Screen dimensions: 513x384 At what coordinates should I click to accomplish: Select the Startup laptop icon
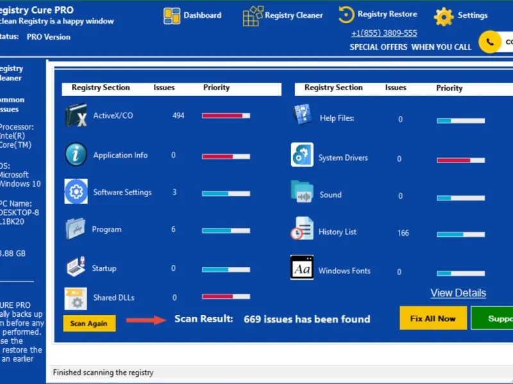click(76, 266)
